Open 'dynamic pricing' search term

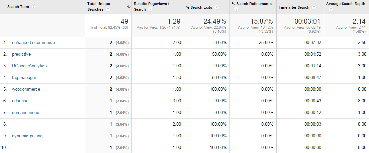click(27, 136)
